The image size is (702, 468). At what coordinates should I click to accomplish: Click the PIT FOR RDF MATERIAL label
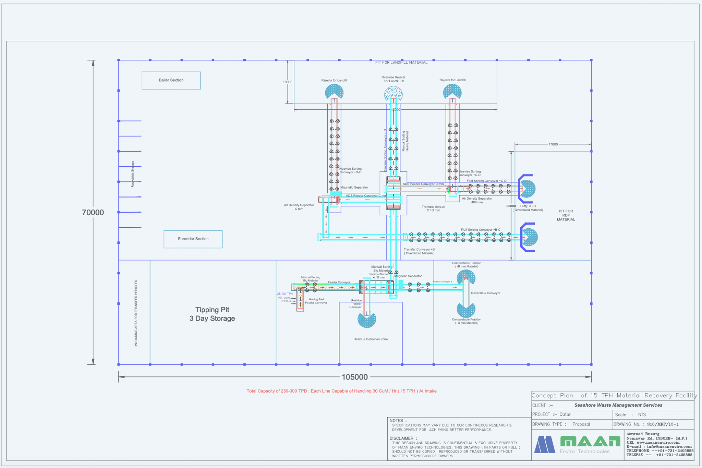[566, 215]
